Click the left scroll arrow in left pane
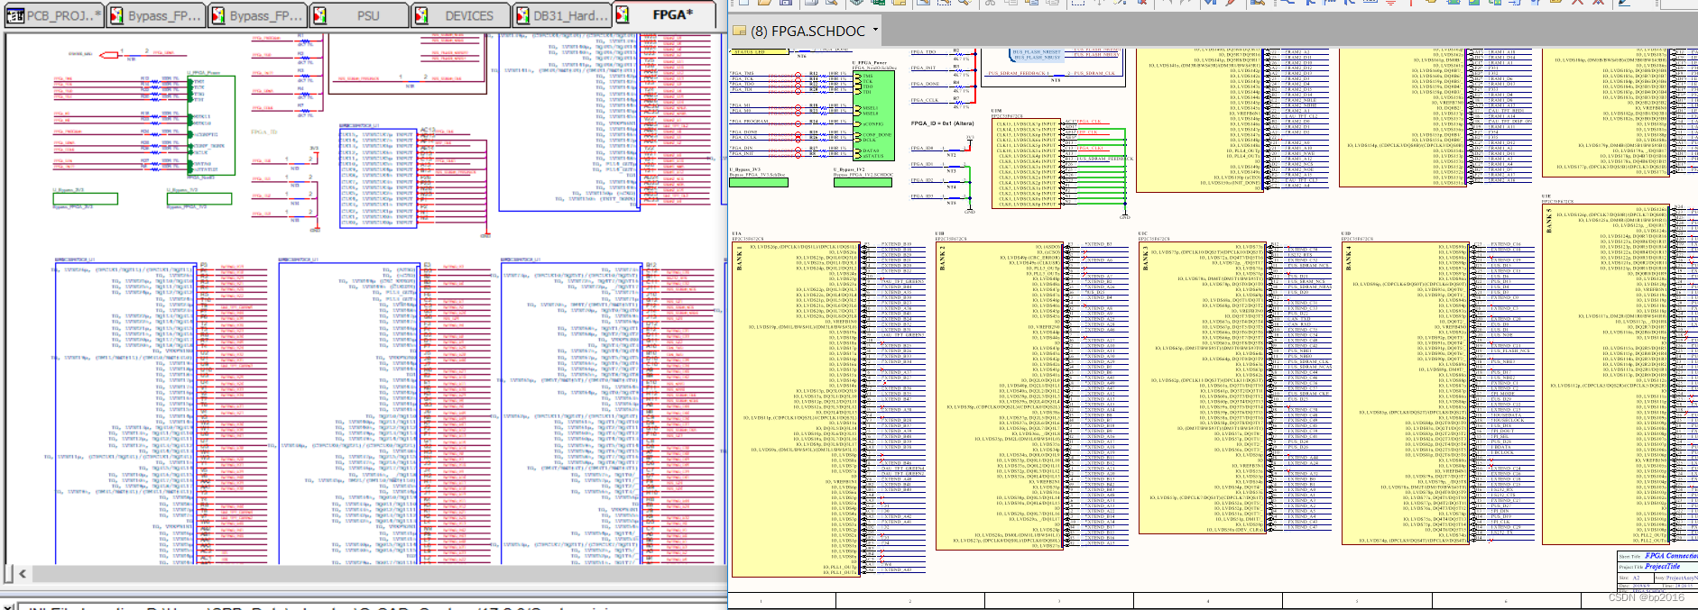 pyautogui.click(x=22, y=573)
